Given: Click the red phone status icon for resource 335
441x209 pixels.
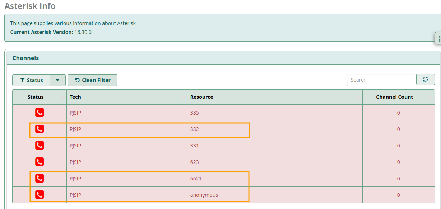Looking at the screenshot, I should 40,112.
